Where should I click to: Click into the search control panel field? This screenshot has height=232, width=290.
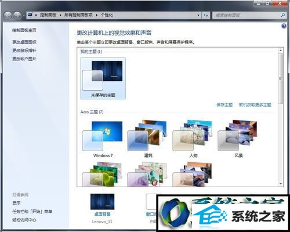[x=246, y=15]
